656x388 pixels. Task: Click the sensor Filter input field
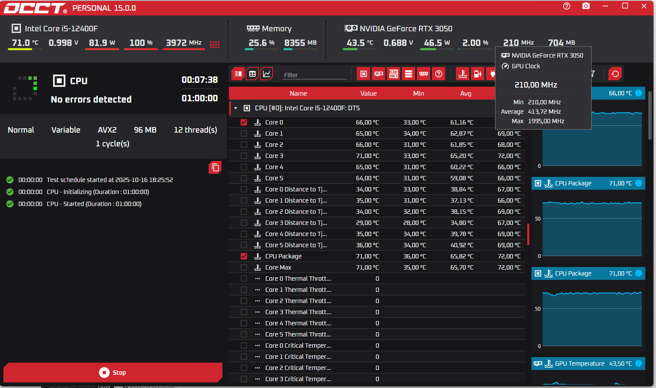pyautogui.click(x=314, y=75)
